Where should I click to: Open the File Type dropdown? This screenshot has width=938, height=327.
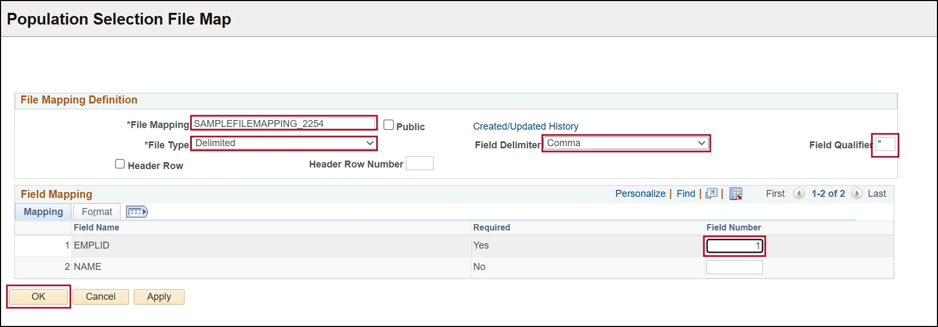point(284,143)
